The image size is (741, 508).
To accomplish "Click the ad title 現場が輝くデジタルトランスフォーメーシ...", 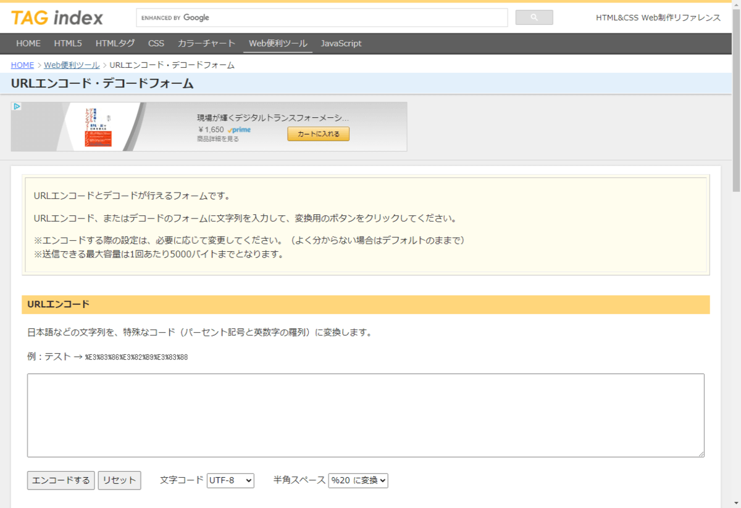I will pos(273,117).
